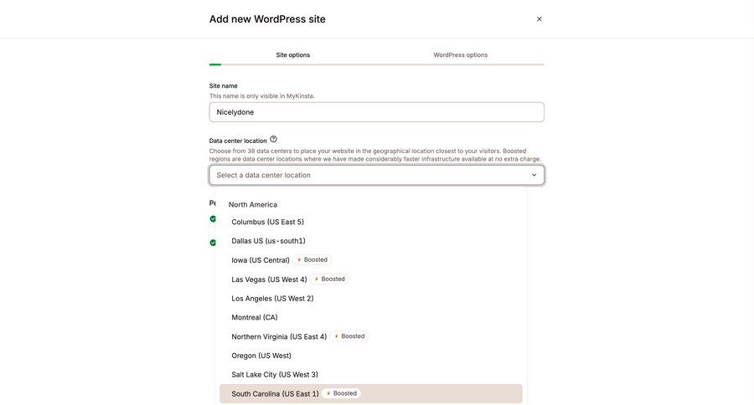Viewport: 754px width, 405px height.
Task: Choose Columbus (US East 5) location
Action: click(x=268, y=222)
